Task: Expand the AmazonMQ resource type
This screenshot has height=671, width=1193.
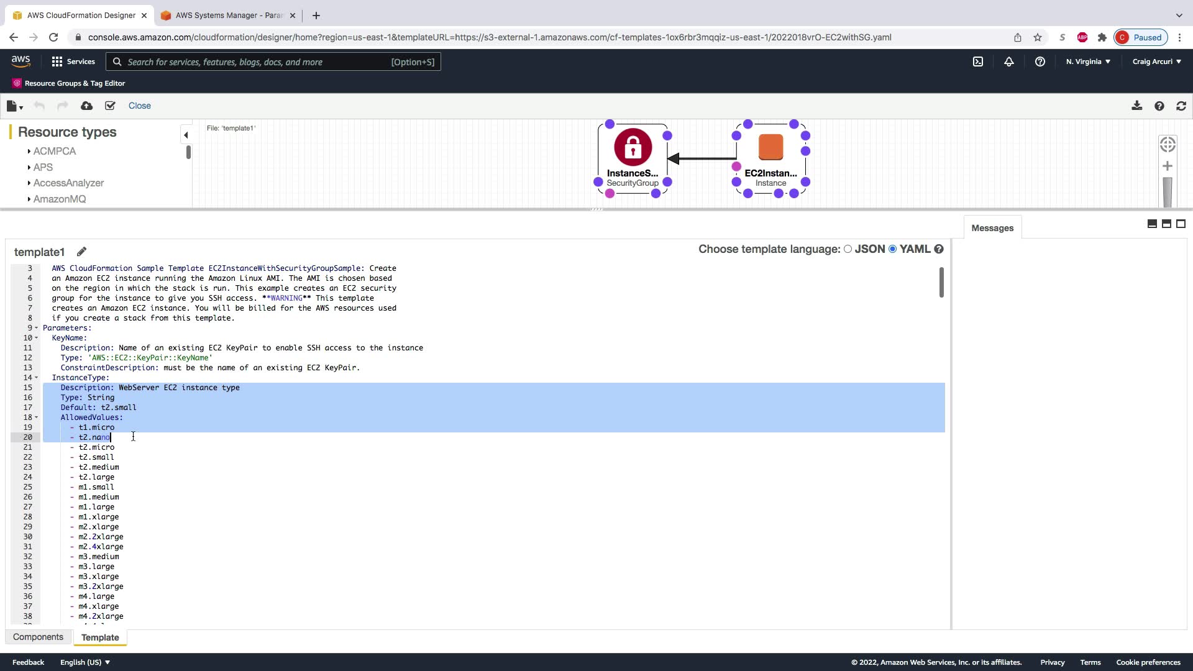Action: [59, 199]
